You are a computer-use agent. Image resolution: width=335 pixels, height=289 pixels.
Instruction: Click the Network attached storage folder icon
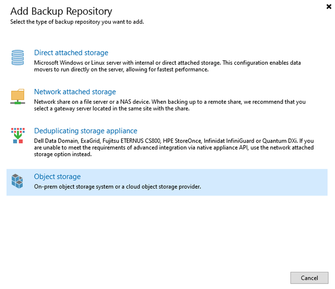click(18, 97)
